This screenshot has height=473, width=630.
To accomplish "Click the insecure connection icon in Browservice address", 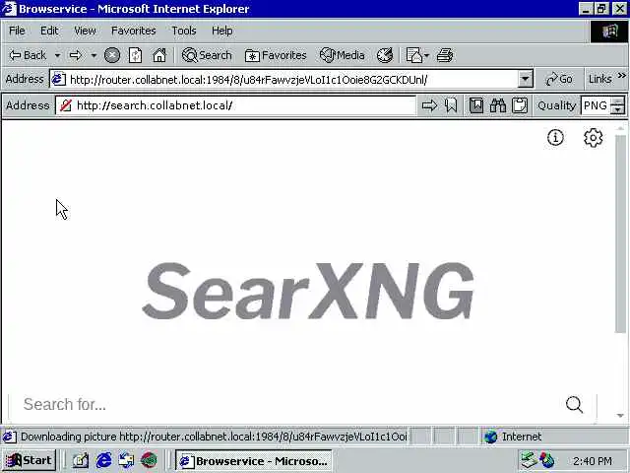I will 66,105.
